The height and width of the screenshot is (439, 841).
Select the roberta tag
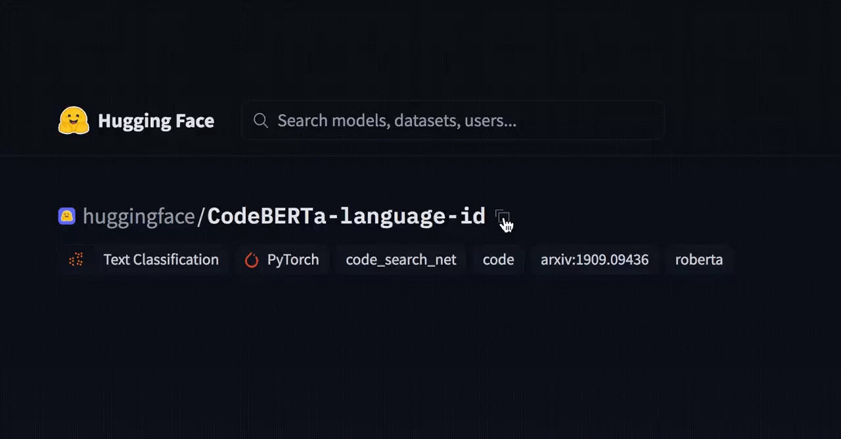[699, 260]
